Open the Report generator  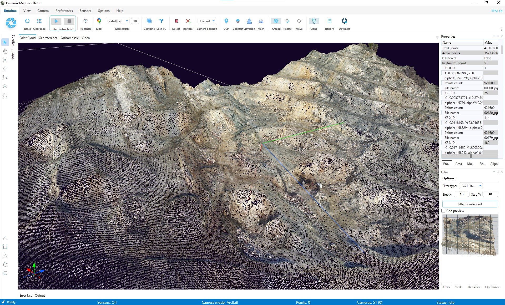pyautogui.click(x=329, y=23)
